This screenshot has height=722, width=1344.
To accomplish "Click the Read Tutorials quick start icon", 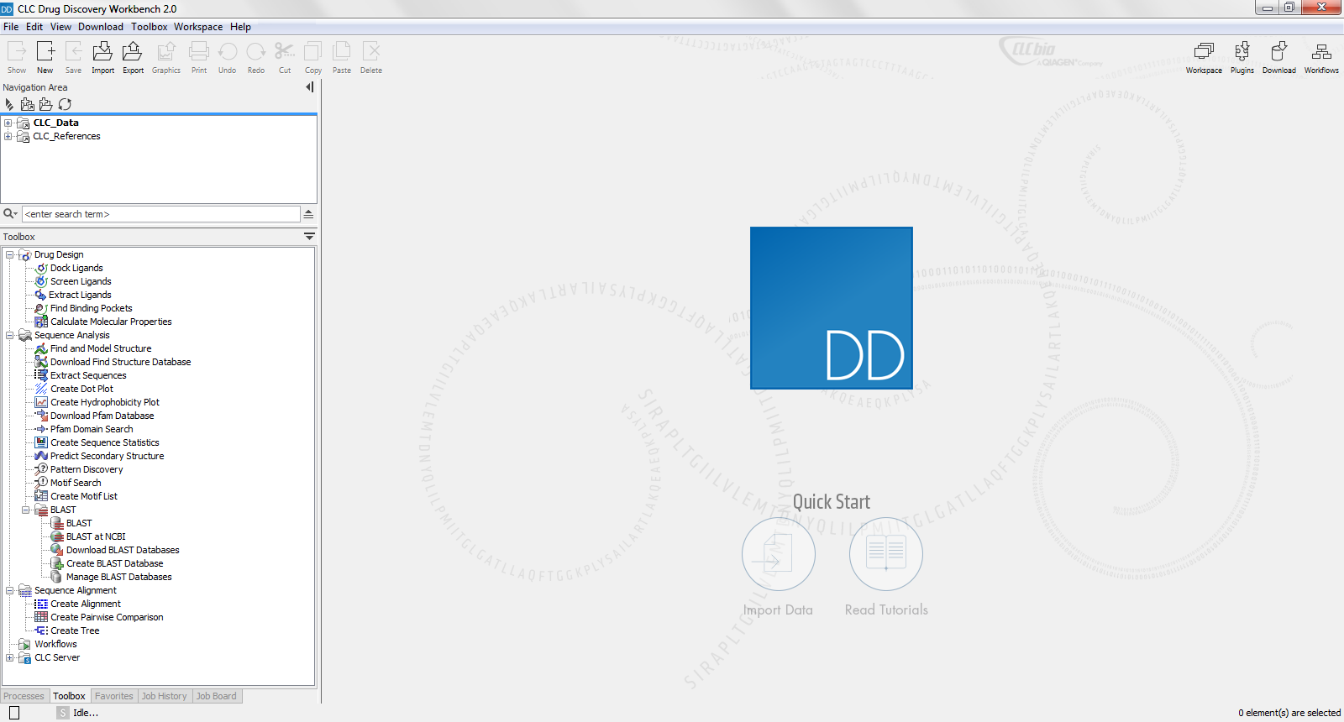I will tap(886, 554).
